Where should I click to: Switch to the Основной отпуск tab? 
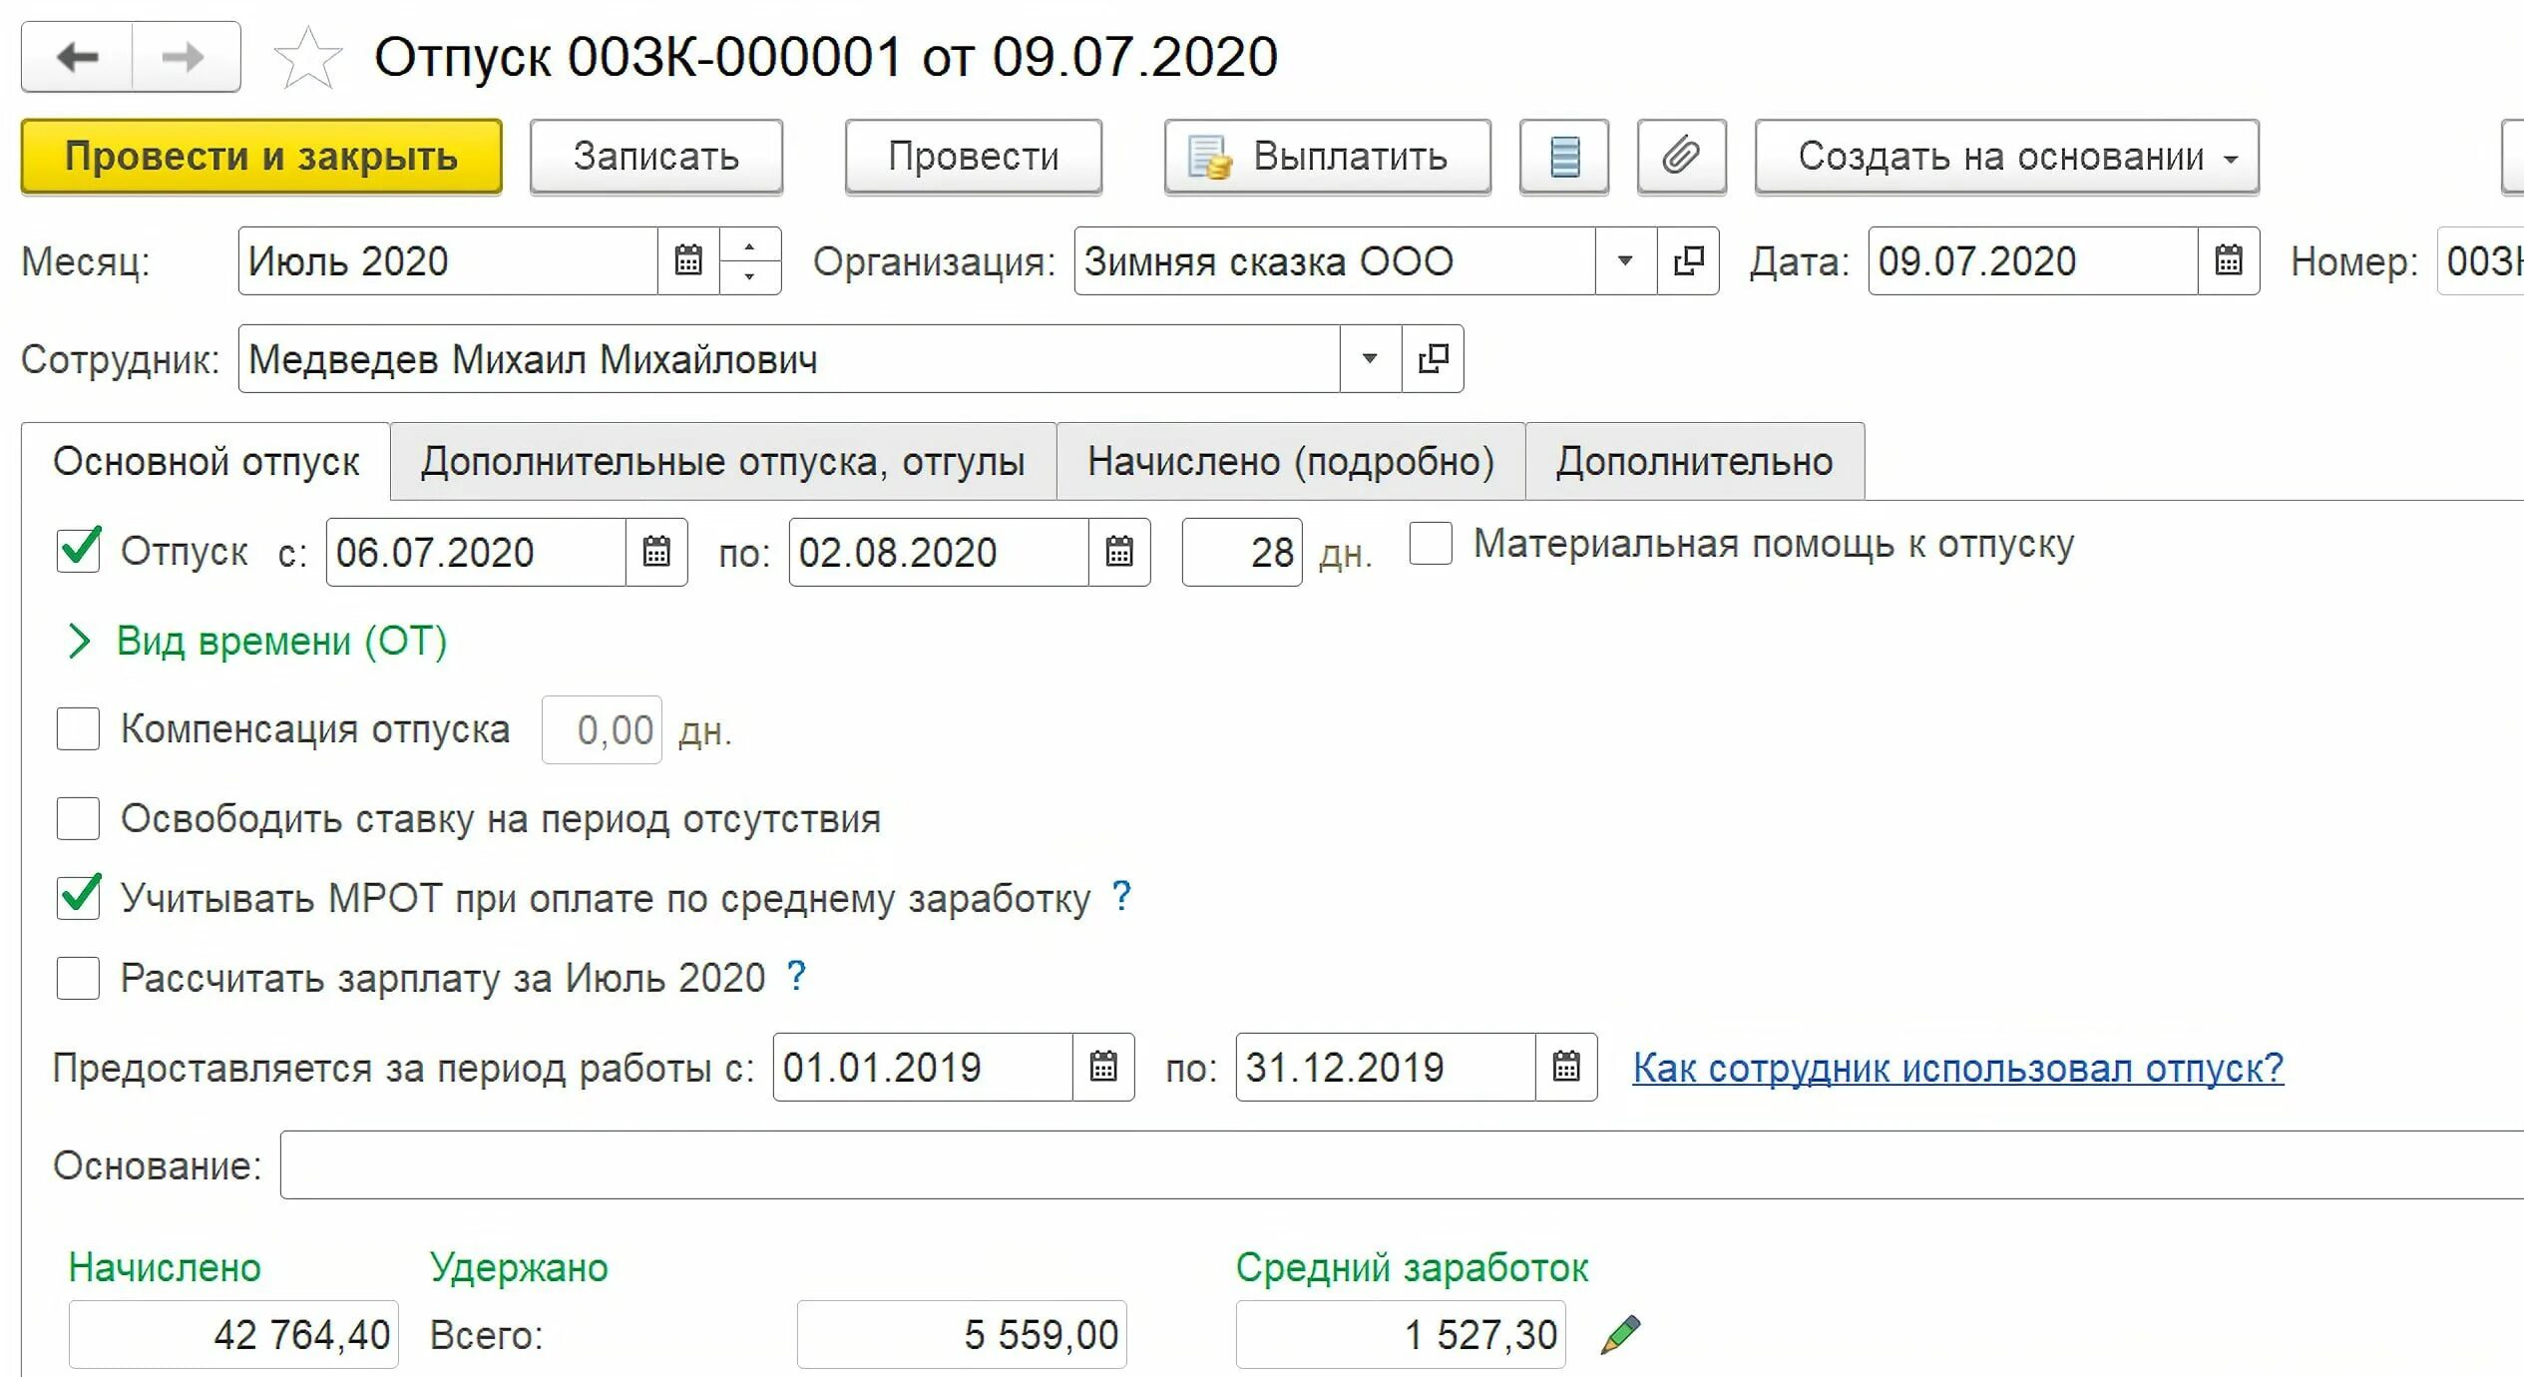tap(206, 461)
